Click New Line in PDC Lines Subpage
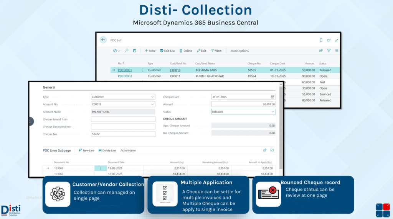Viewport: 393px width, 219px height. (x=86, y=150)
